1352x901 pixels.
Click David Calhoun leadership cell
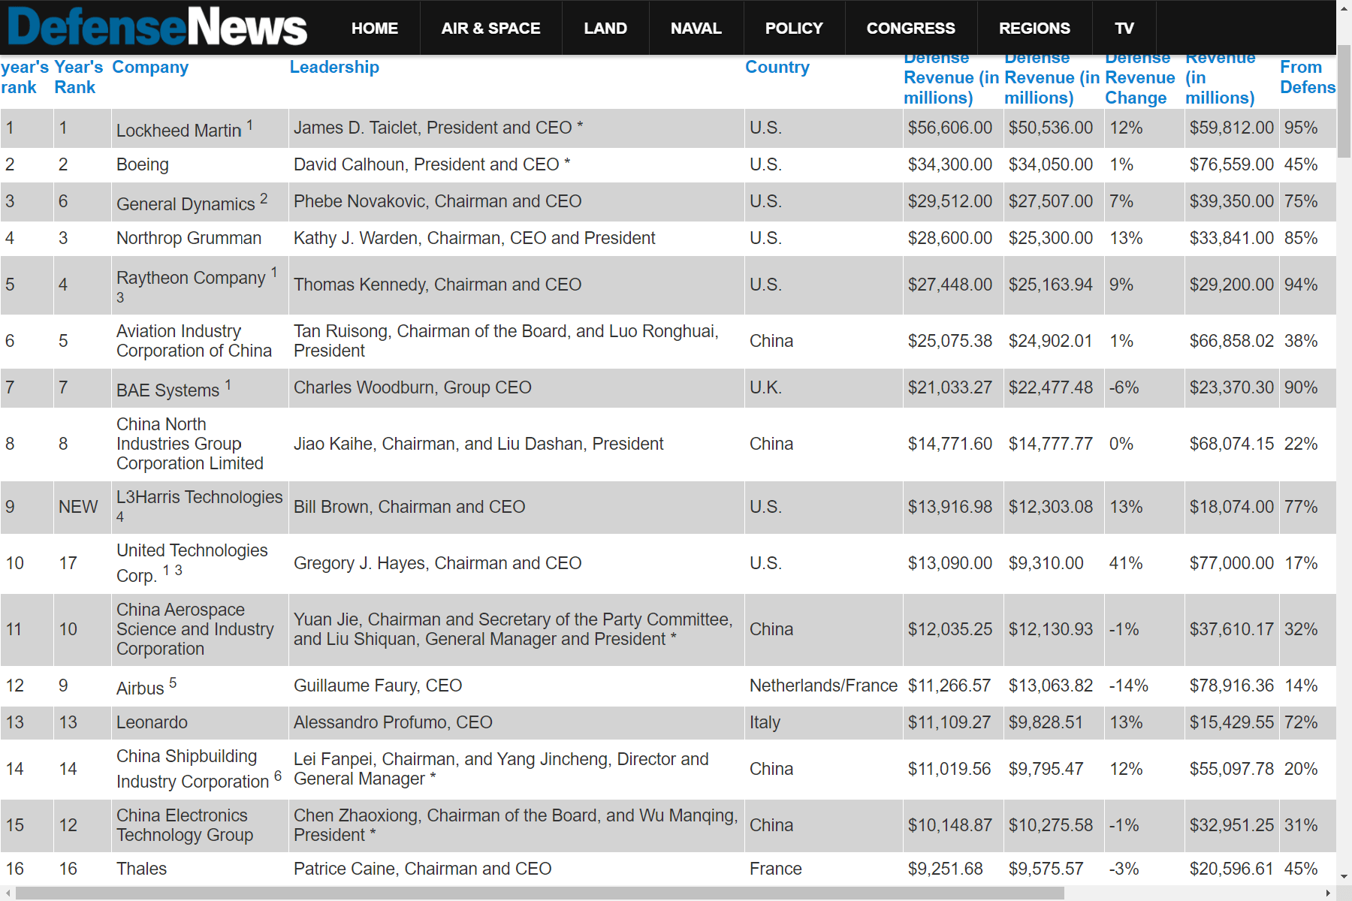(516, 164)
